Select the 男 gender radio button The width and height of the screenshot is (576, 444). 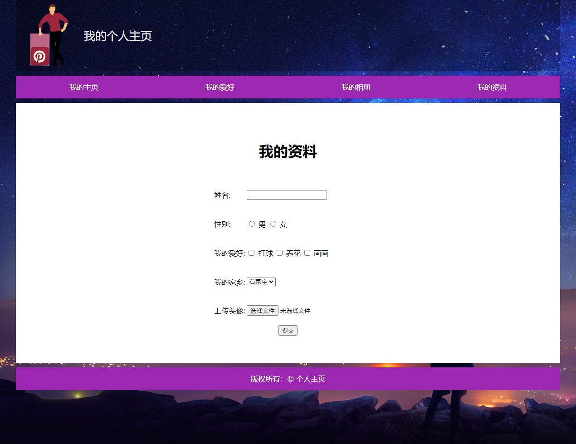coord(252,224)
